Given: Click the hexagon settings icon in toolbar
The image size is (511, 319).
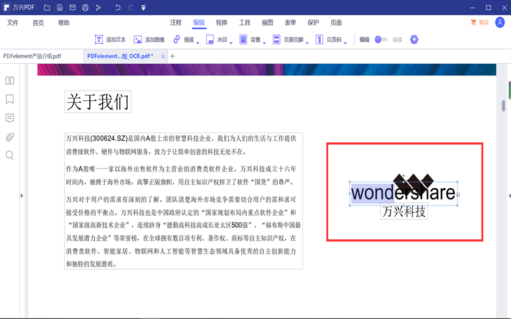Looking at the screenshot, I should click(414, 40).
